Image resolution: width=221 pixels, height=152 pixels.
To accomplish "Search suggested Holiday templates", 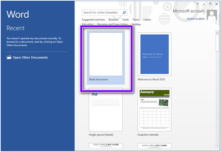I will [136, 24].
